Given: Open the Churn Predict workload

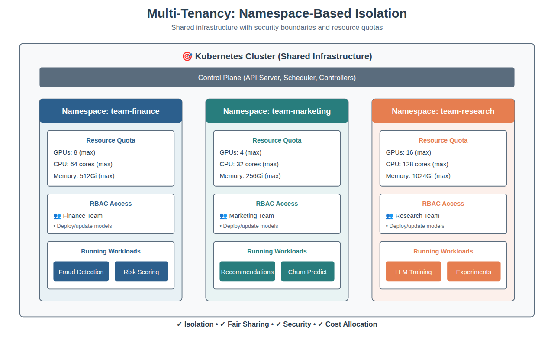Looking at the screenshot, I should tap(307, 272).
